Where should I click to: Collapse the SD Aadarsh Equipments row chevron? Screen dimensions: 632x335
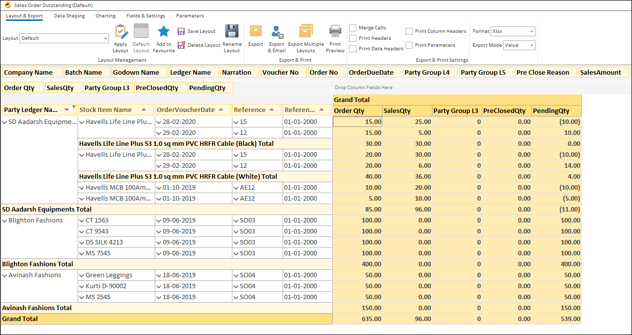click(x=5, y=121)
